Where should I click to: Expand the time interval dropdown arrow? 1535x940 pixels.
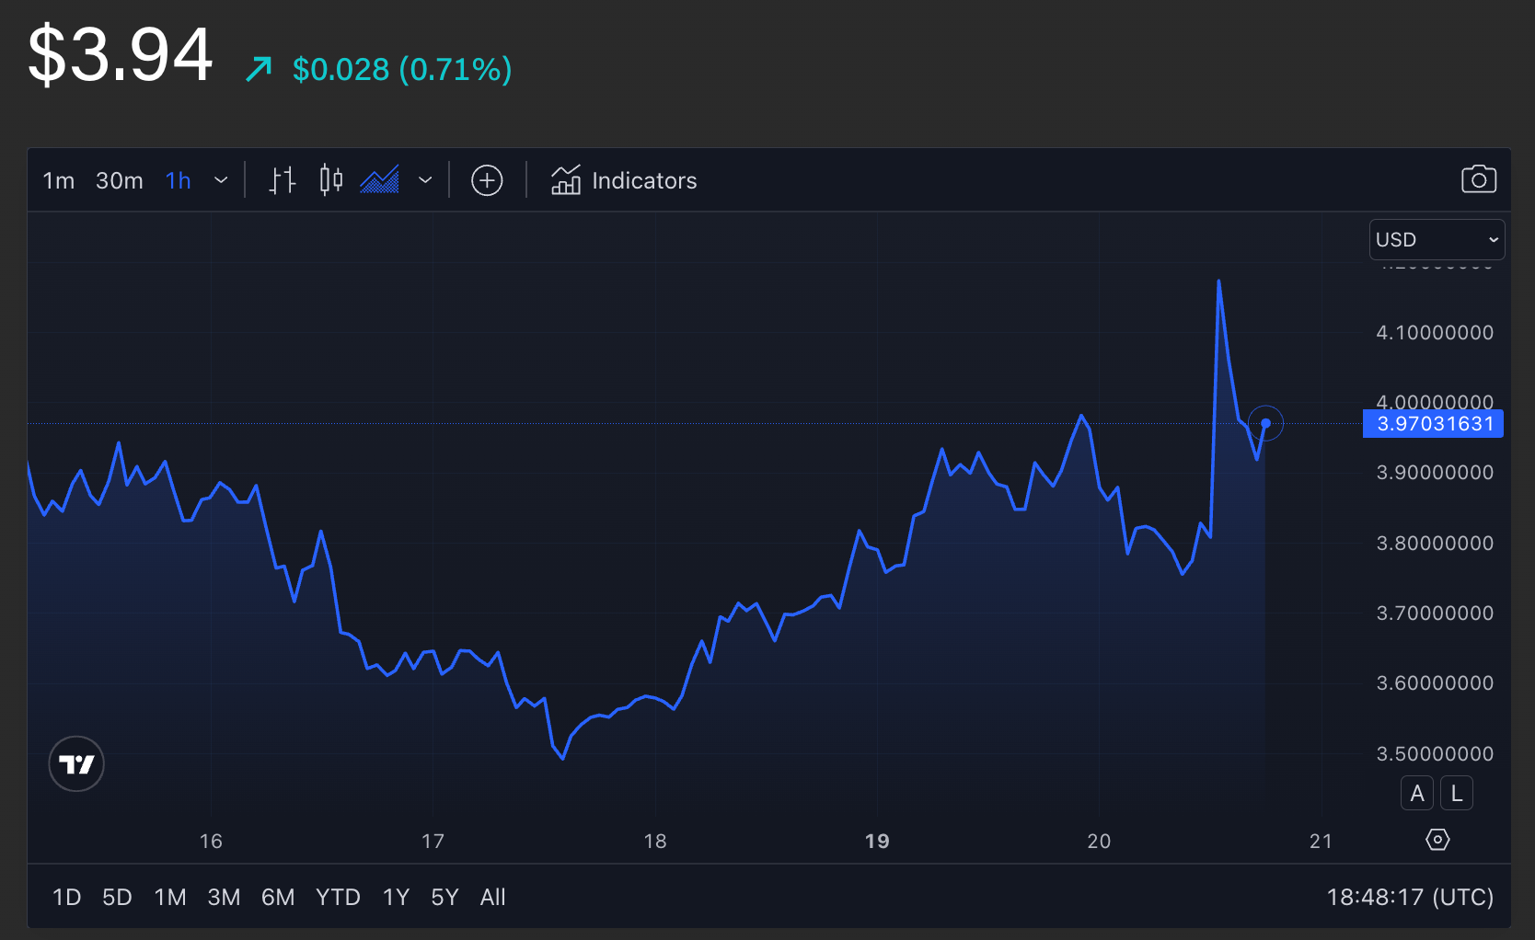[x=221, y=180]
